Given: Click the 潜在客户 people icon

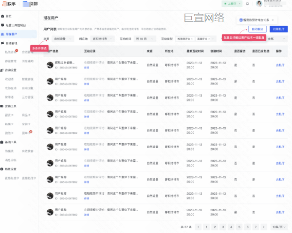Looking at the screenshot, I should coord(2,34).
